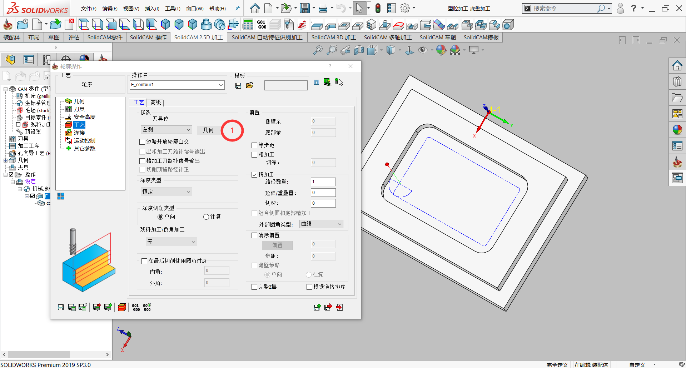Open the 文件(F) menu

(x=89, y=9)
